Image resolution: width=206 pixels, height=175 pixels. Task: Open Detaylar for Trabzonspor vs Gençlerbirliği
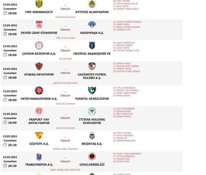coord(65,162)
